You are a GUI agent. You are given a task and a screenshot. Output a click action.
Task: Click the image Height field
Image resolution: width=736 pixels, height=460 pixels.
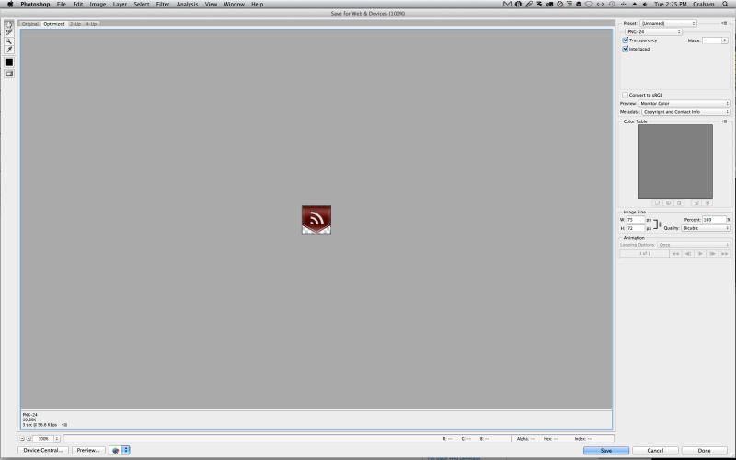pos(636,228)
